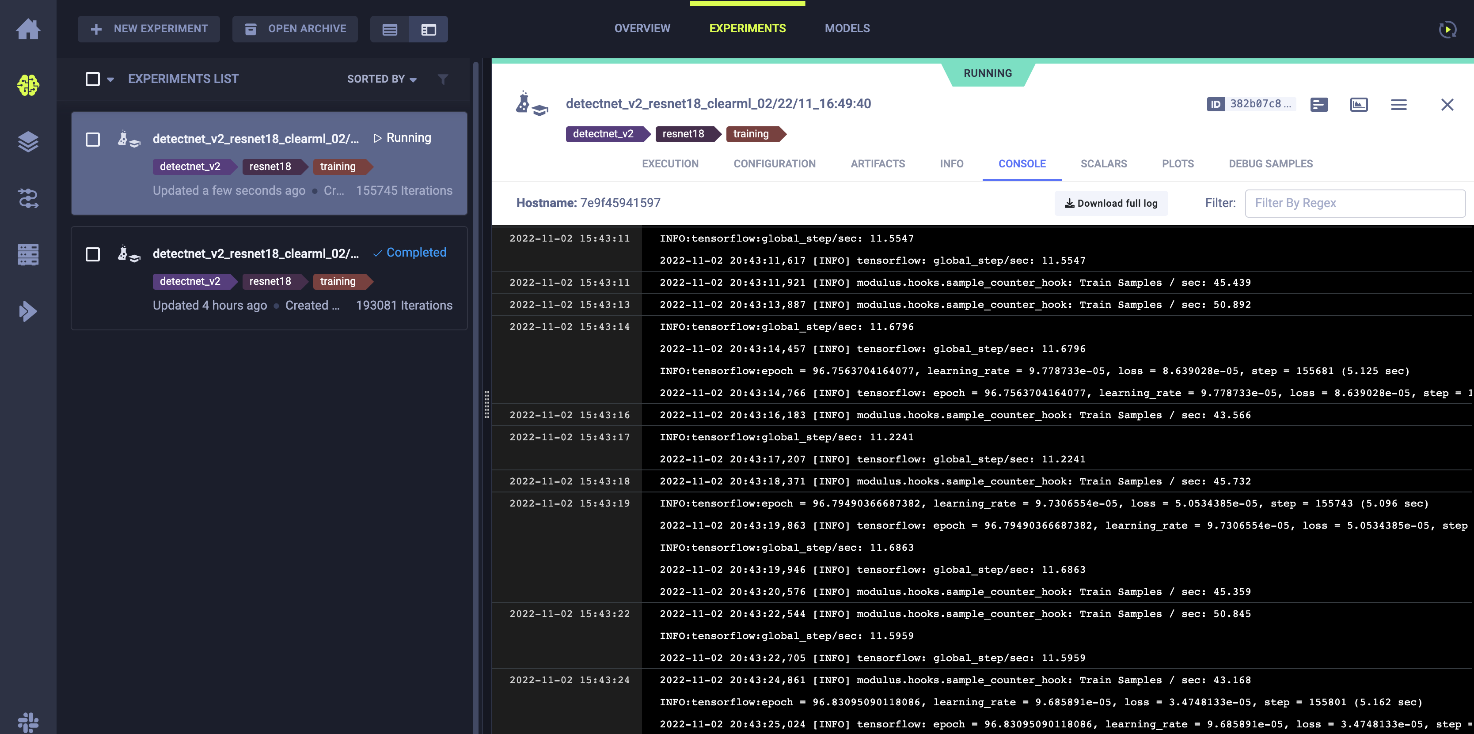Click the Filter By Regex field

click(x=1354, y=203)
